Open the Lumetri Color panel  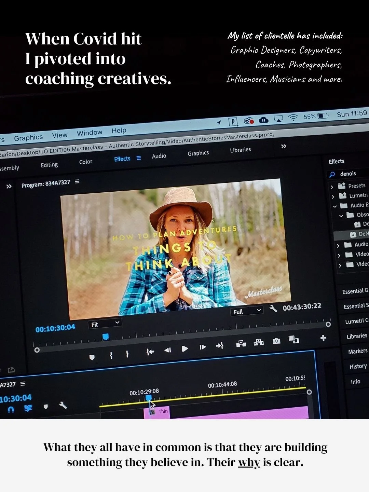coord(357,321)
